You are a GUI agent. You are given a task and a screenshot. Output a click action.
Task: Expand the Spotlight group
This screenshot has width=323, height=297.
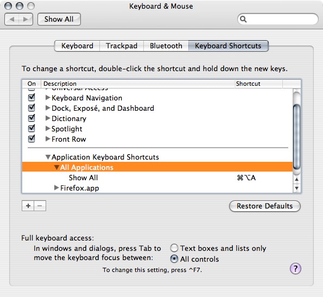point(48,129)
